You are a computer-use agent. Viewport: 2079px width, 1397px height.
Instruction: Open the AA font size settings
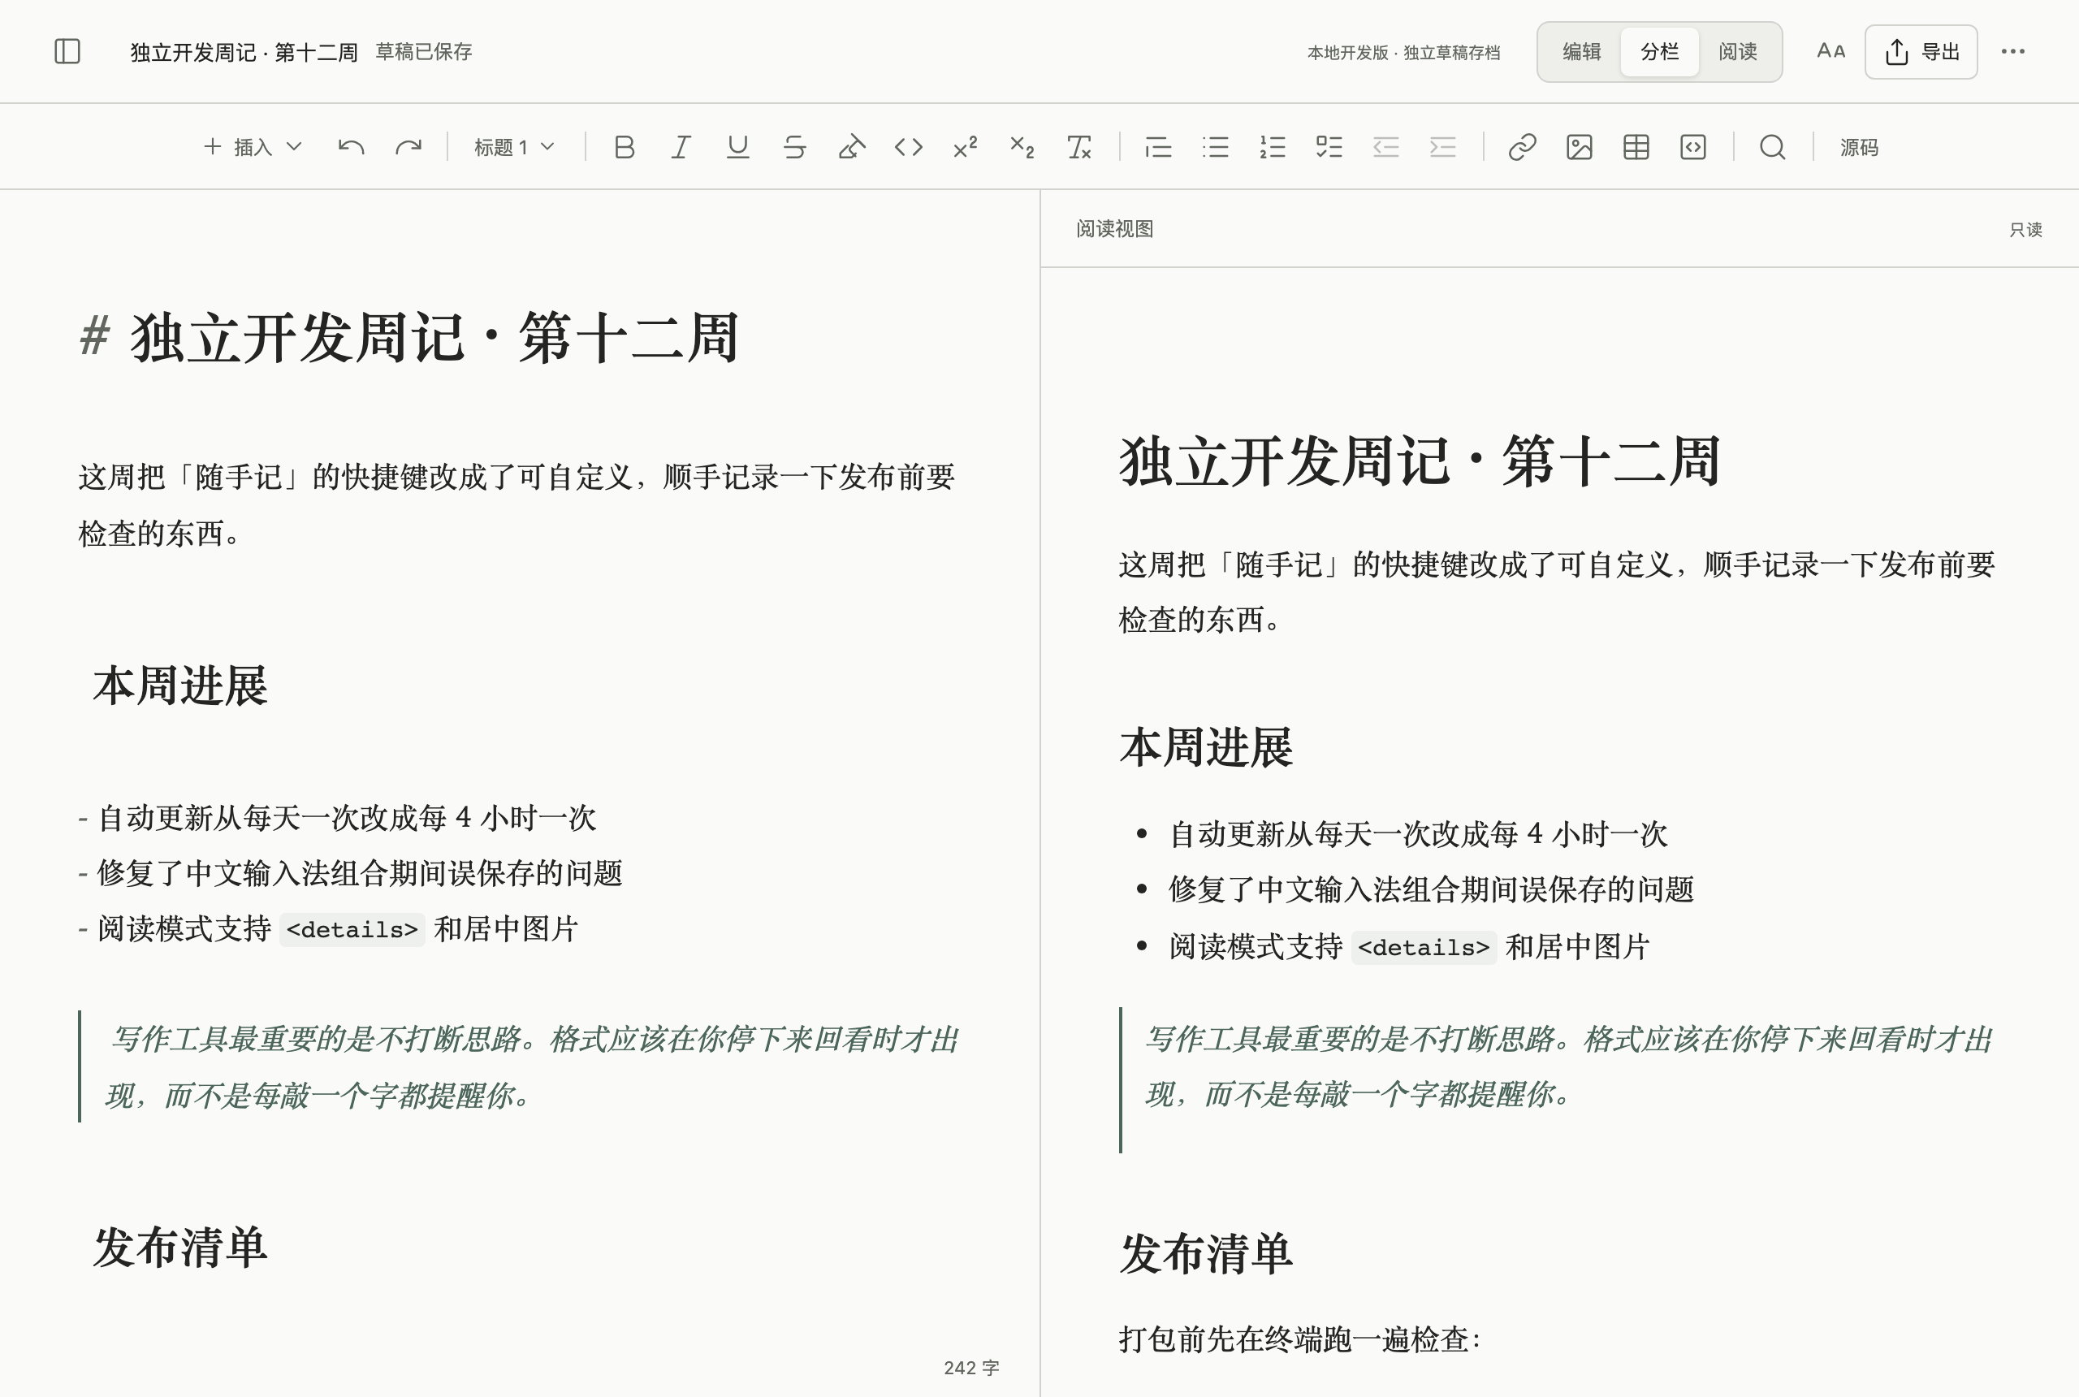1830,52
